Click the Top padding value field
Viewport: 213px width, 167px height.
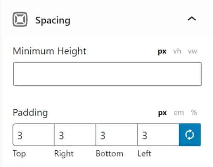click(x=34, y=135)
